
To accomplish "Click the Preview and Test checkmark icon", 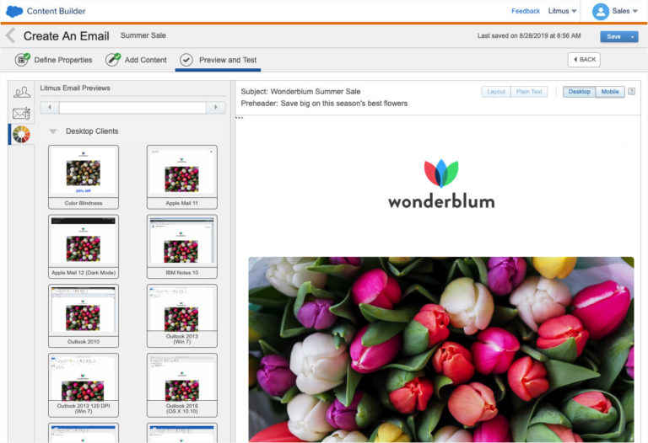I will point(186,60).
